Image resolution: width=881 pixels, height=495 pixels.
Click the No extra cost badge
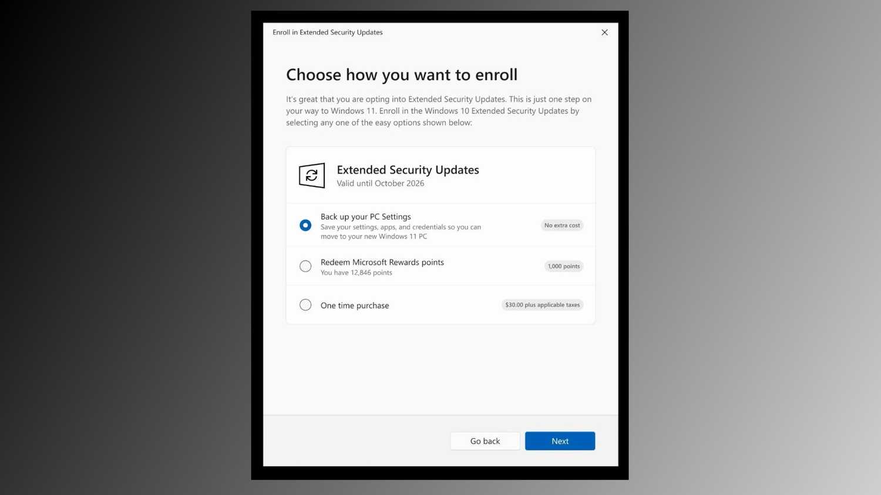click(562, 225)
